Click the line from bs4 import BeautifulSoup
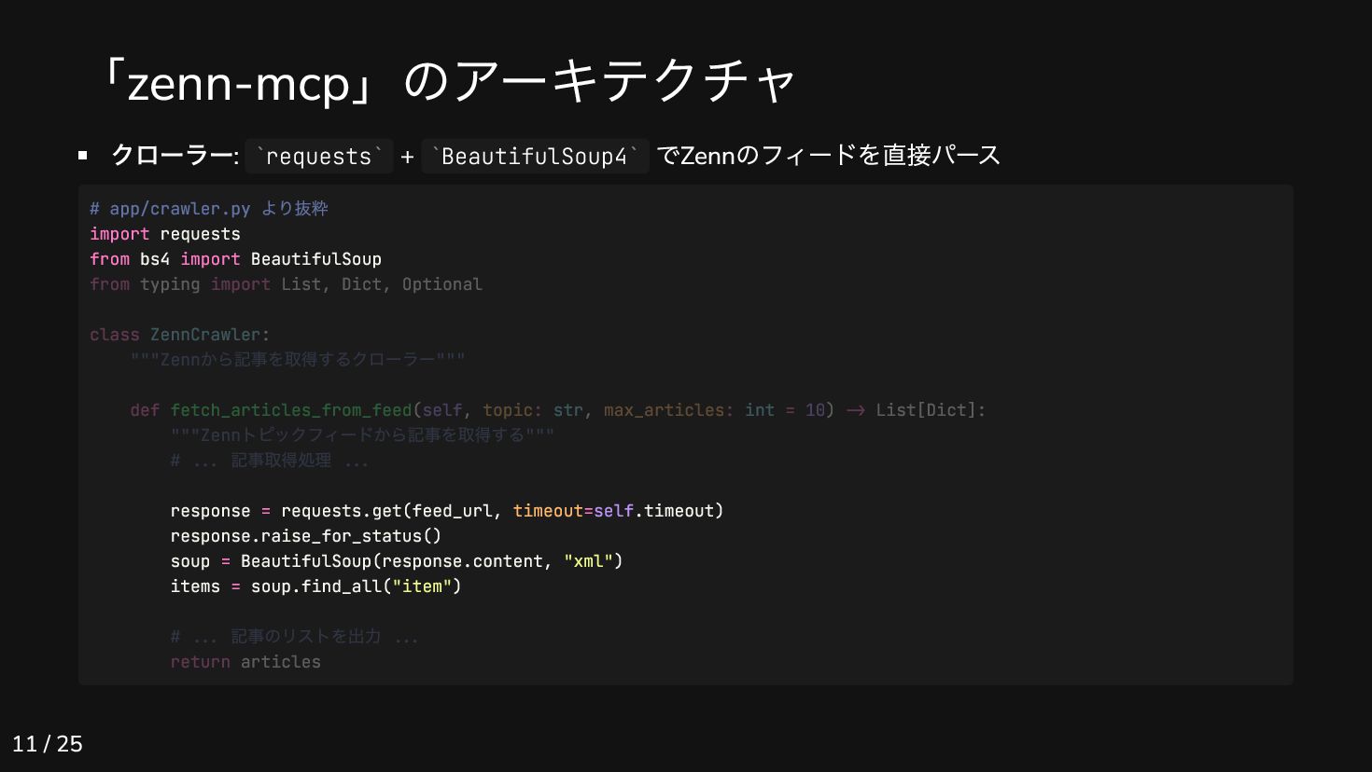This screenshot has height=772, width=1372. [x=235, y=259]
